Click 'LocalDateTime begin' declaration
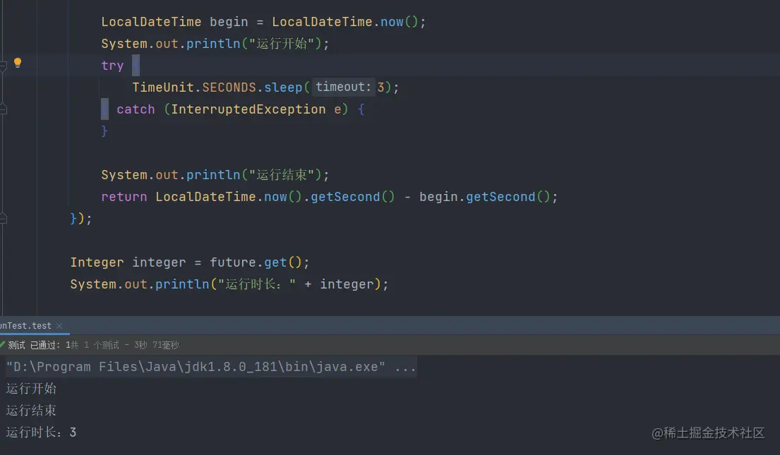 coord(174,22)
